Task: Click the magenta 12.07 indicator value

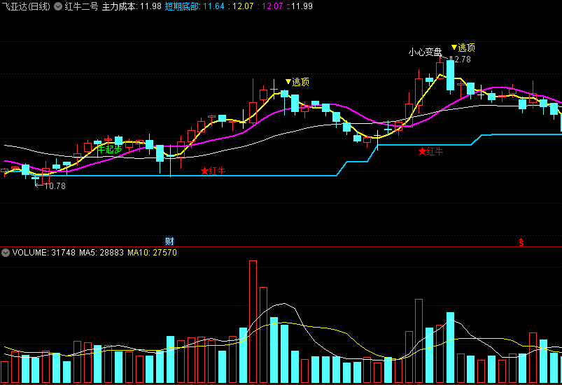Action: click(x=272, y=6)
